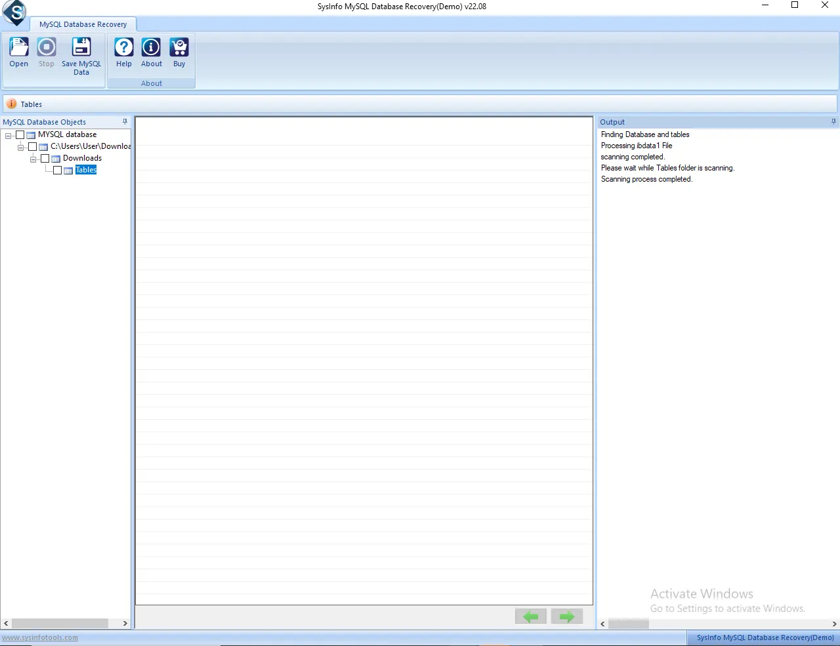Click the Save MySQL Data icon

coord(81,47)
